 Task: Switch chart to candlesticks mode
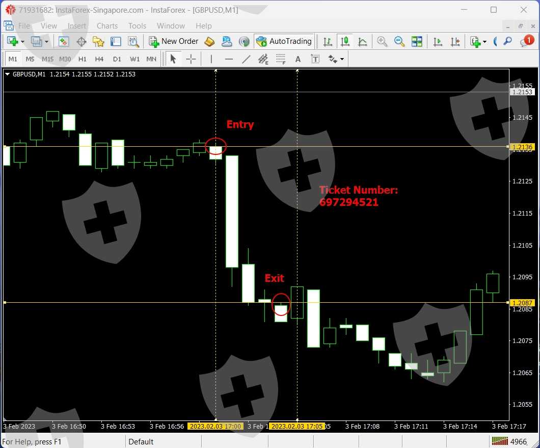click(345, 41)
